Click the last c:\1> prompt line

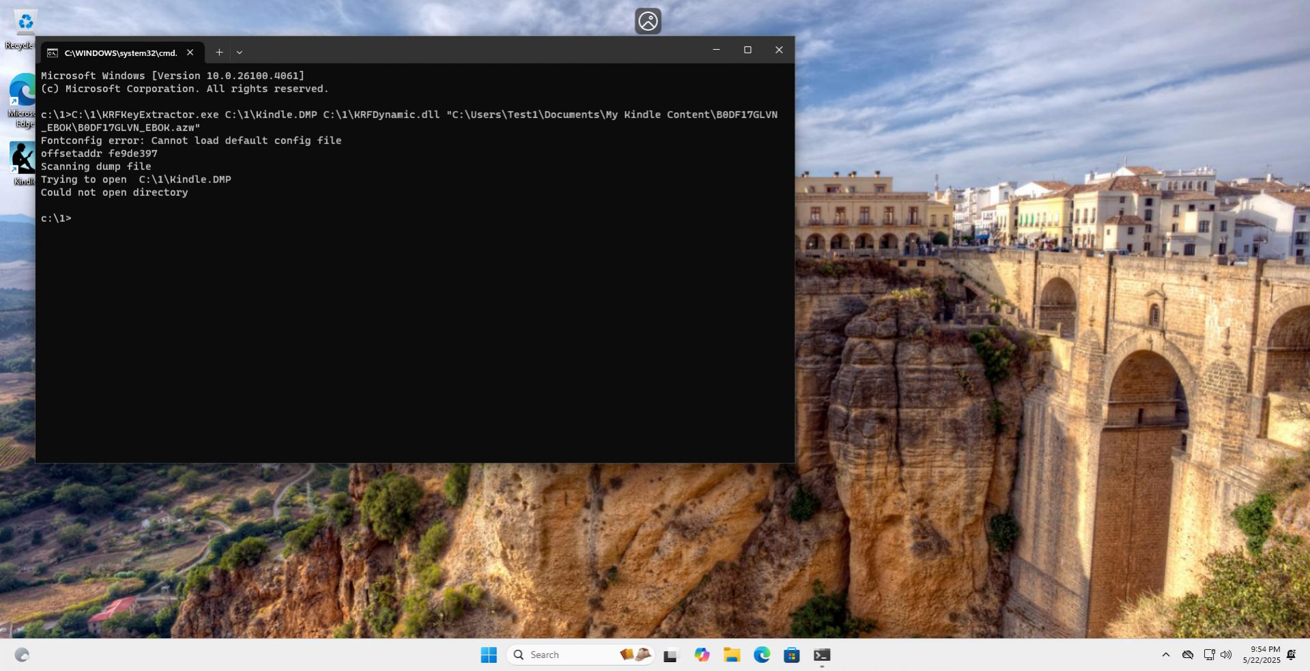[x=56, y=218]
